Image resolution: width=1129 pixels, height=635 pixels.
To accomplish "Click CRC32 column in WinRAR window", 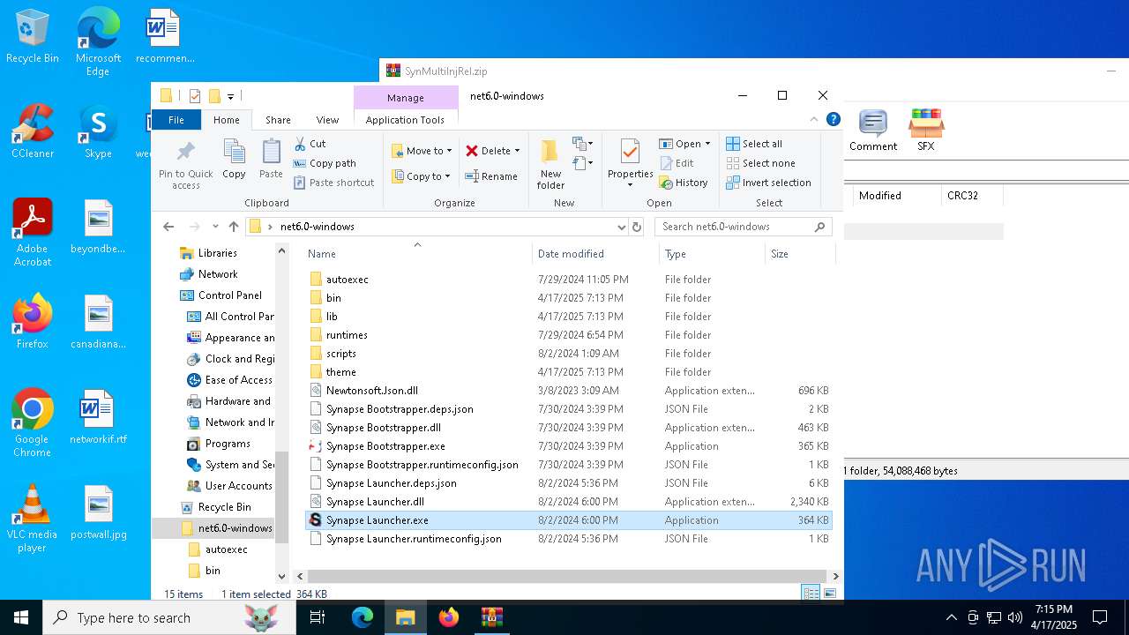I will (x=972, y=196).
